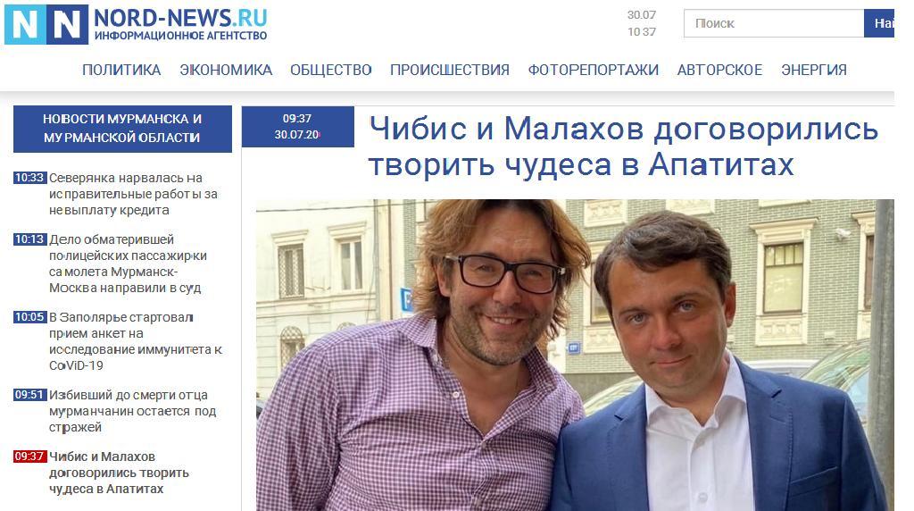Open the ПОЛИТИКА menu section
Image resolution: width=914 pixels, height=511 pixels.
121,70
